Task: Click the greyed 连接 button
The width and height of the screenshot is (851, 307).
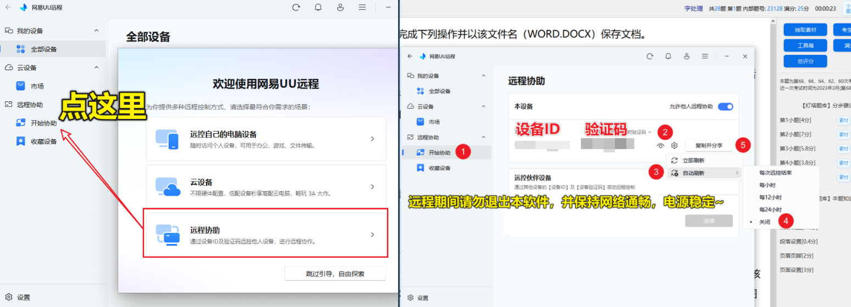Action: tap(709, 221)
